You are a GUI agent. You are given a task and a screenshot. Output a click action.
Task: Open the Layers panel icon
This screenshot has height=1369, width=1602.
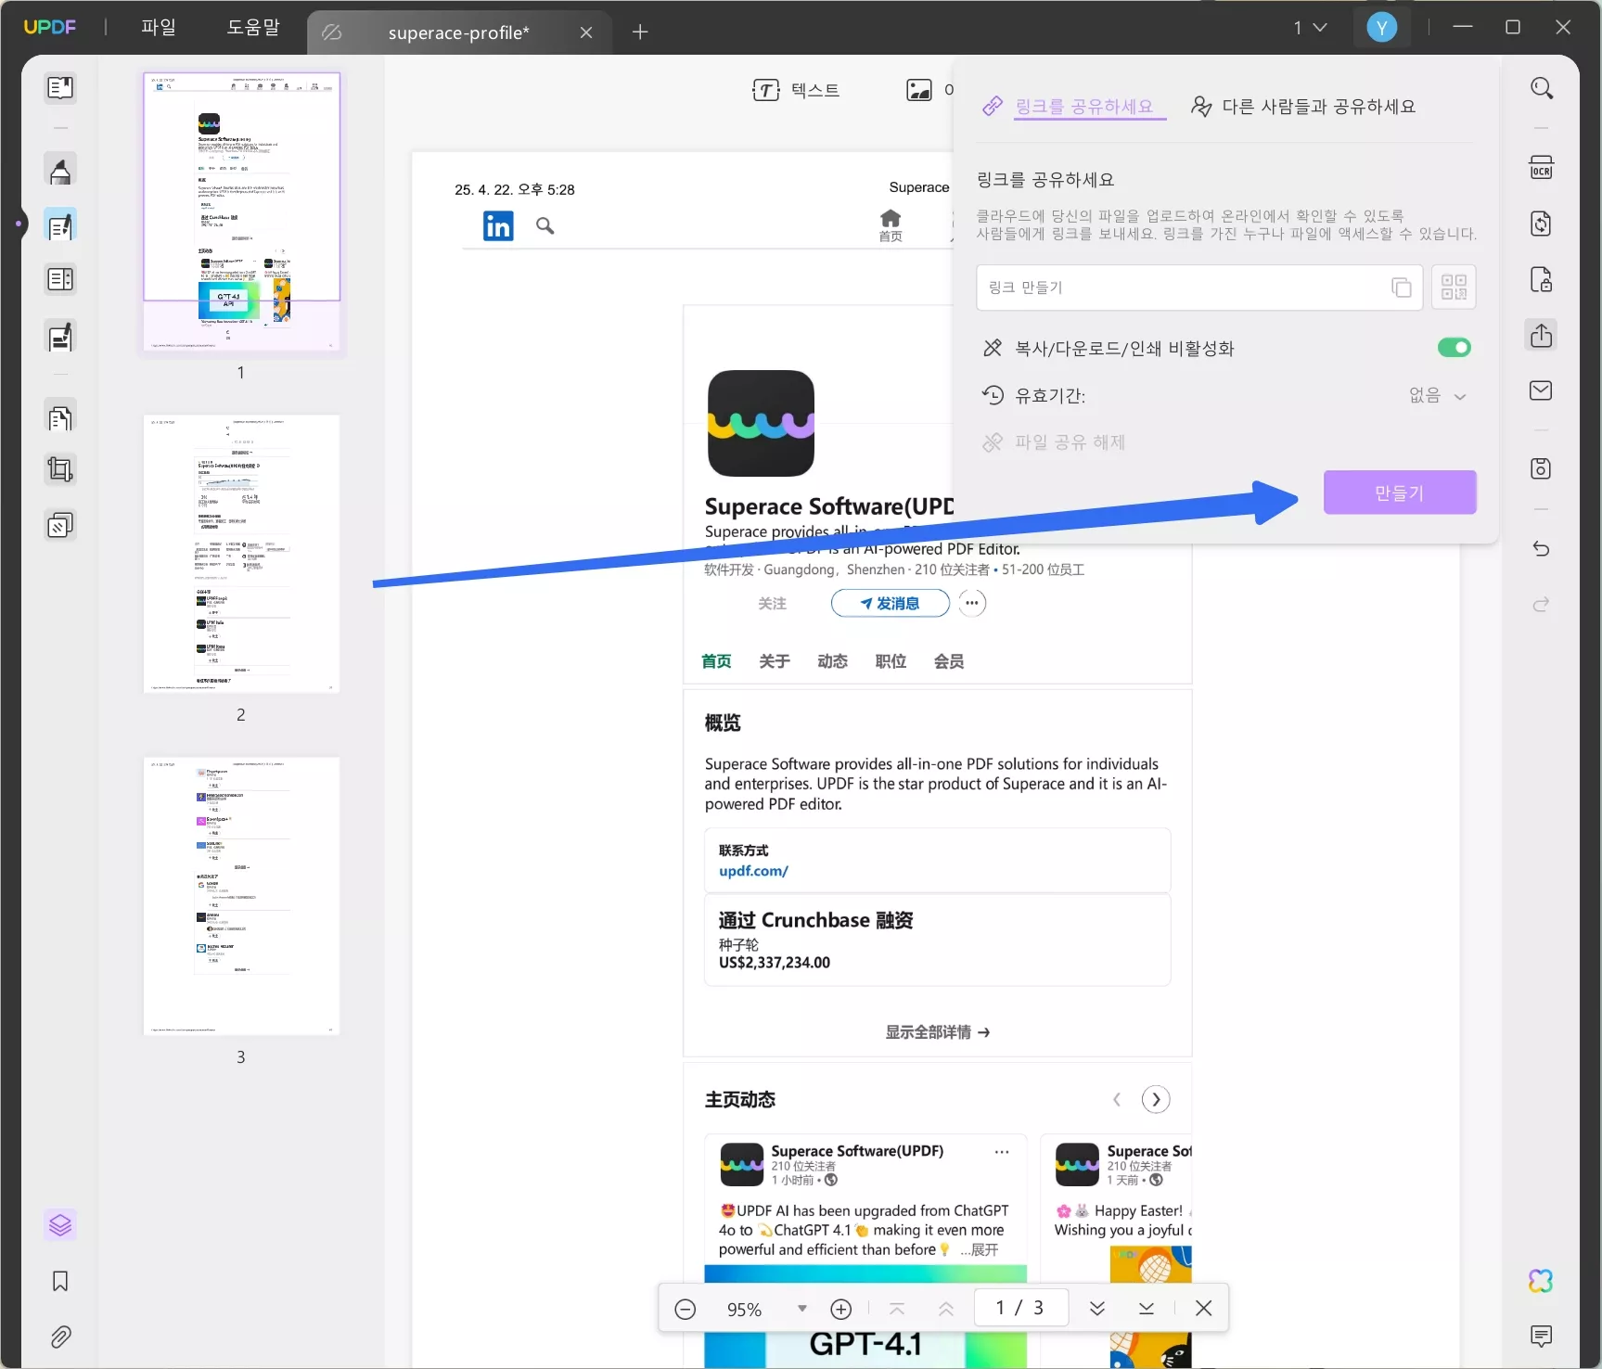click(60, 1225)
